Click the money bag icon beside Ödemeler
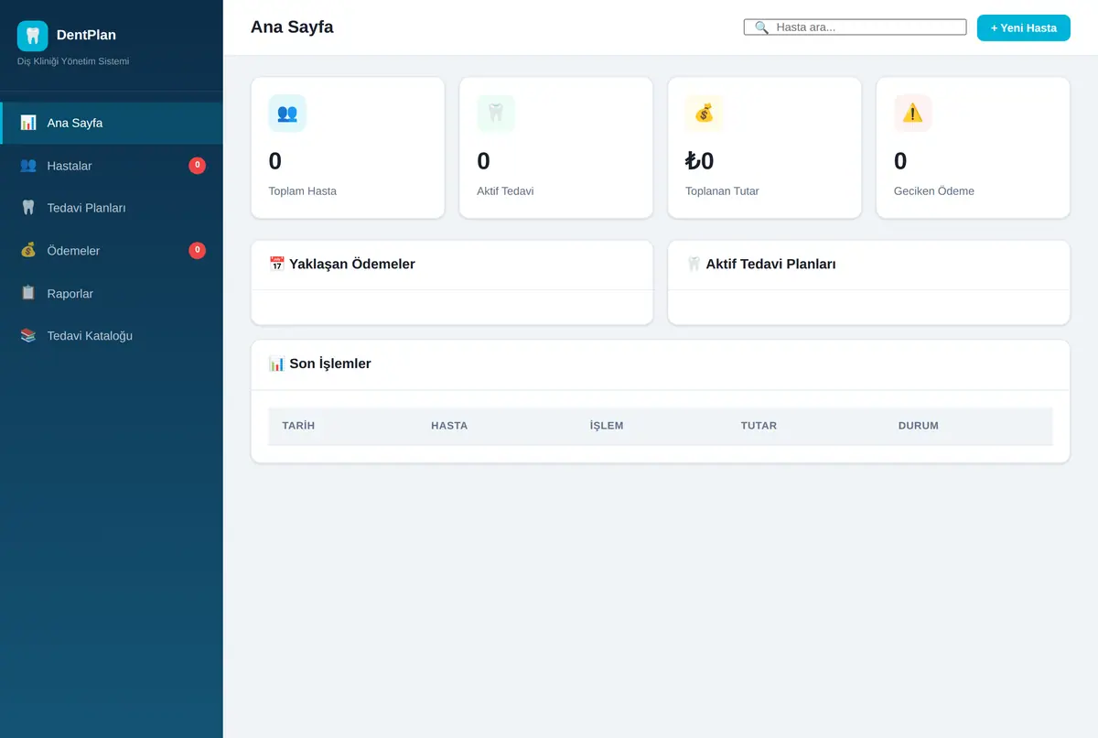1098x738 pixels. [28, 251]
